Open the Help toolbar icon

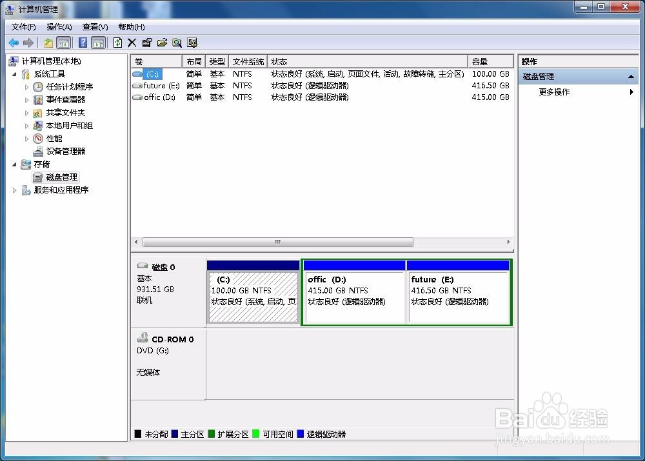(83, 43)
